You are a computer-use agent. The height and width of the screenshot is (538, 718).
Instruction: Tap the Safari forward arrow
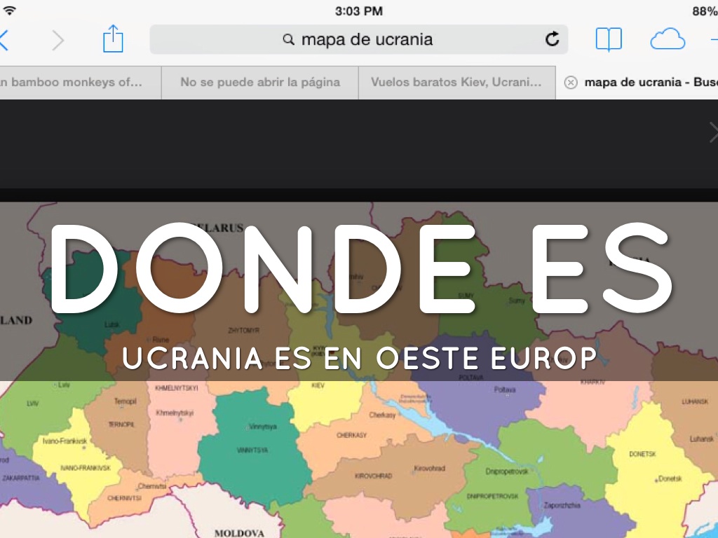pyautogui.click(x=57, y=40)
